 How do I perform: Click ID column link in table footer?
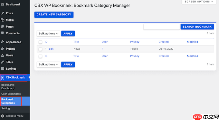(46, 56)
